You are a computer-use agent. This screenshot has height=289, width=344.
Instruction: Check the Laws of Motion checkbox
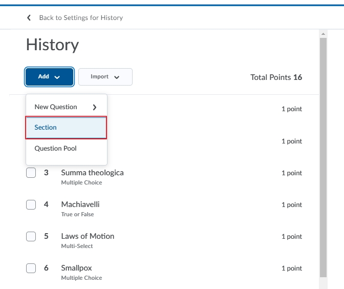tap(31, 236)
